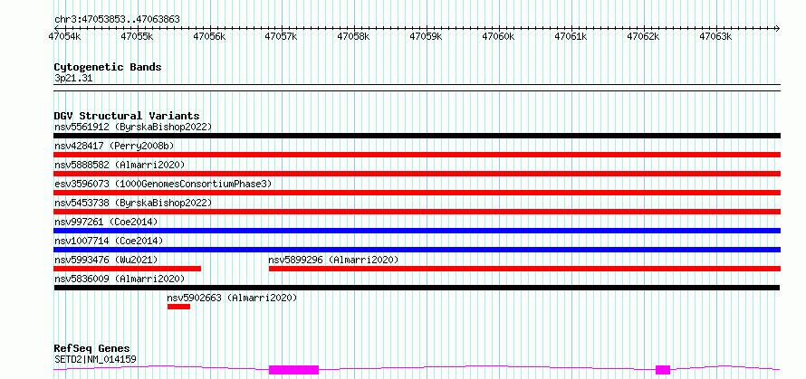This screenshot has height=379, width=806.
Task: Click the 47057k ruler position
Action: [282, 36]
